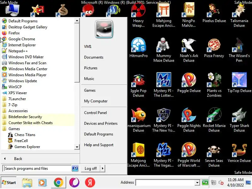Launch Peggle Deluxe desktop icon
The height and width of the screenshot is (189, 252).
(x=189, y=83)
